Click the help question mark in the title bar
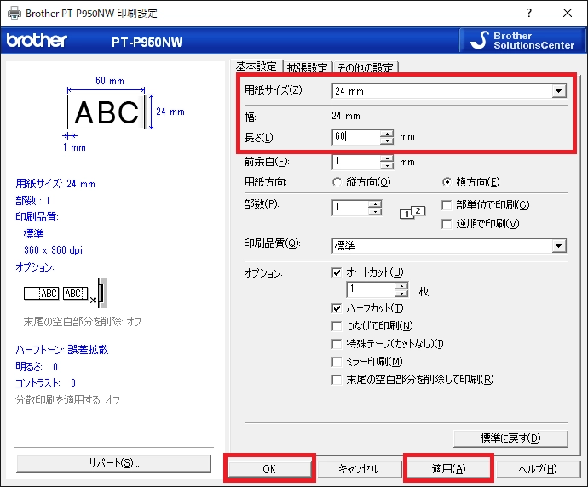Viewport: 588px width, 487px height. click(528, 13)
